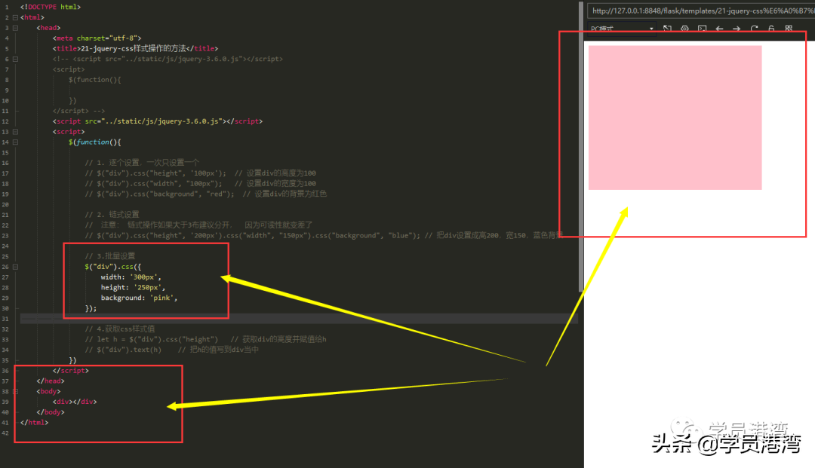
Task: Click the closing </body> tag line
Action: point(51,412)
